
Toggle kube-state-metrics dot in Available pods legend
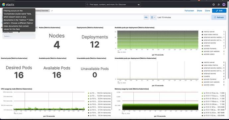pyautogui.click(x=202, y=34)
